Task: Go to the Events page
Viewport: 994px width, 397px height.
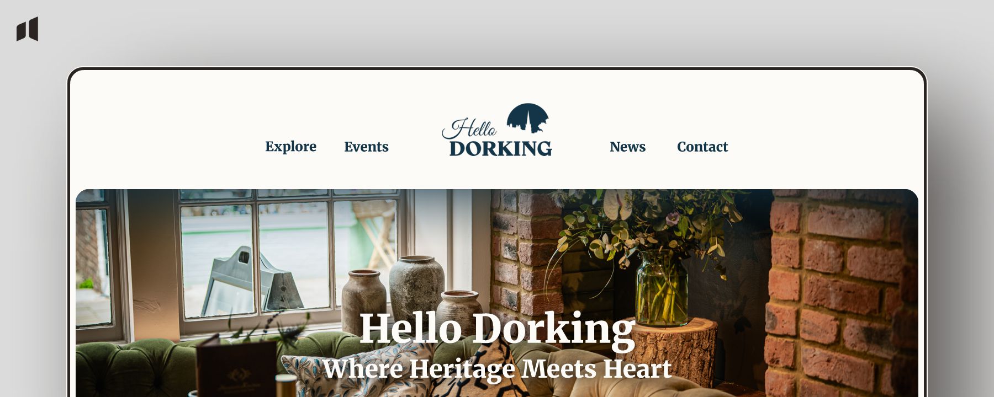Action: coord(366,147)
